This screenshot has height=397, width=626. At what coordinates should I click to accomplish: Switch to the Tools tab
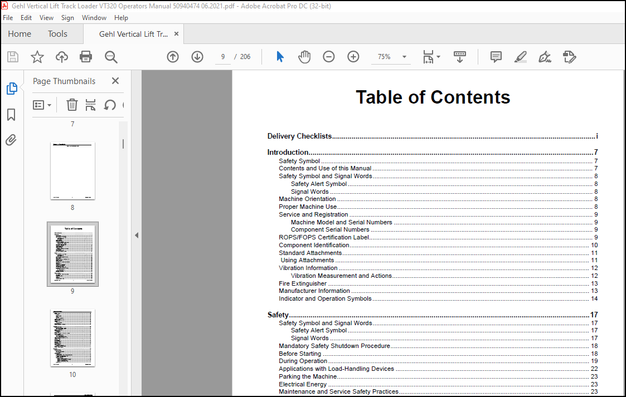coord(57,34)
